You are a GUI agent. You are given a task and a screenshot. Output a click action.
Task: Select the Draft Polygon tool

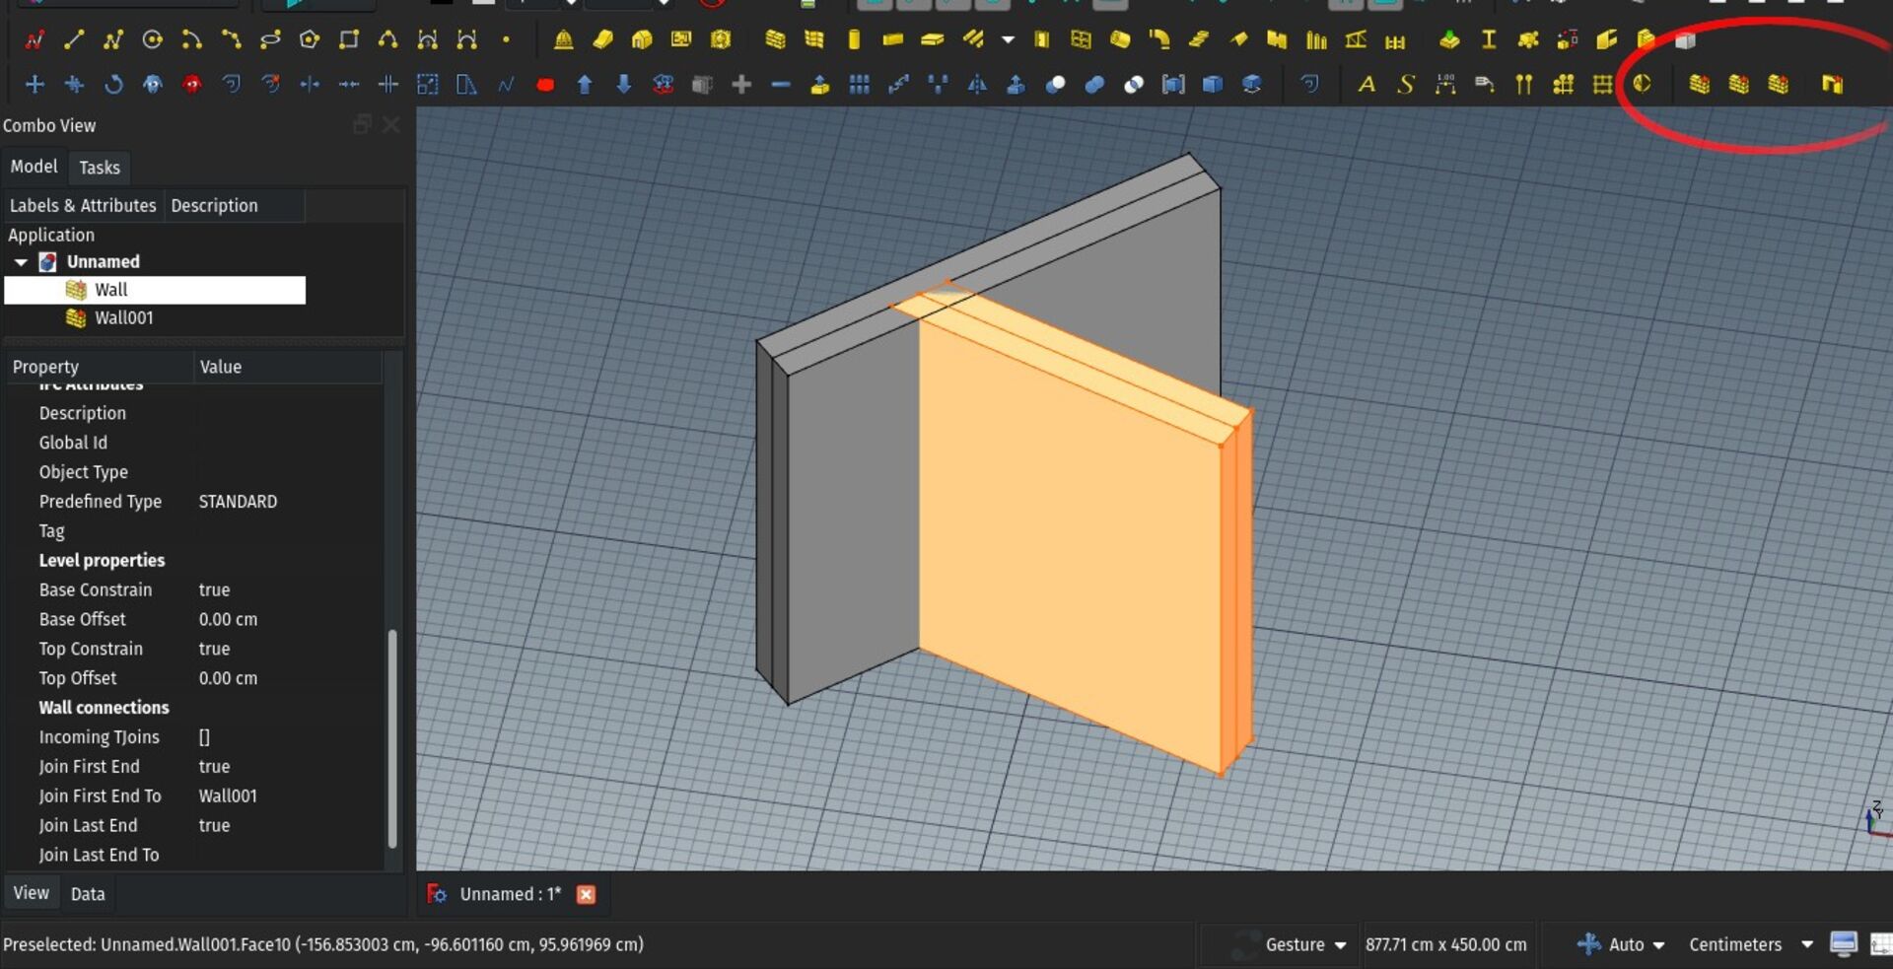(x=310, y=40)
